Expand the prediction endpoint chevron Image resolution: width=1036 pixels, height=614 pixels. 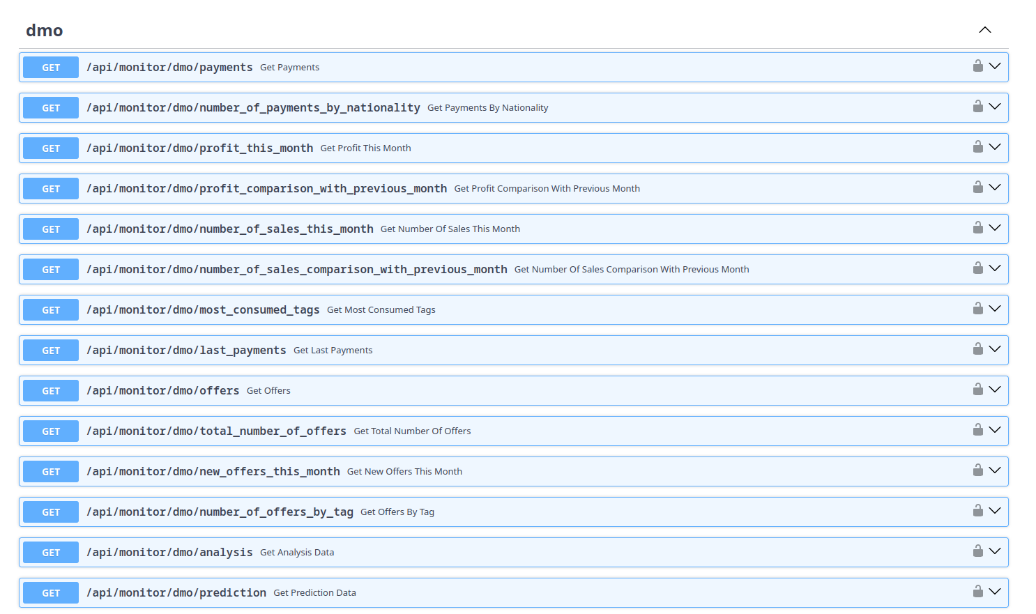click(994, 592)
